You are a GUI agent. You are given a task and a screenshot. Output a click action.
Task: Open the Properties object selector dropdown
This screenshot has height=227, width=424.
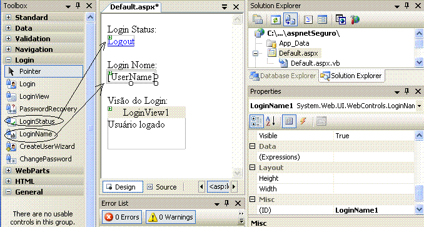click(x=420, y=106)
